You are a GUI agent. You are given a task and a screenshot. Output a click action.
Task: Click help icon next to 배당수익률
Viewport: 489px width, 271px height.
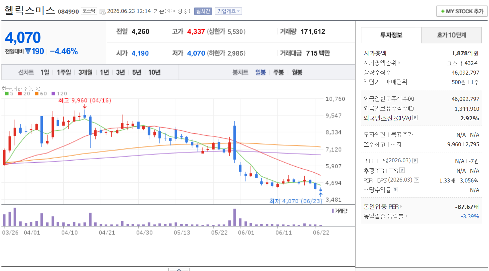(x=395, y=190)
